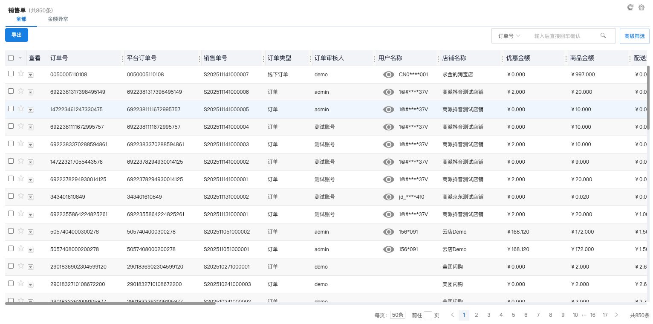The height and width of the screenshot is (324, 653).
Task: Go to page 17
Action: [605, 315]
